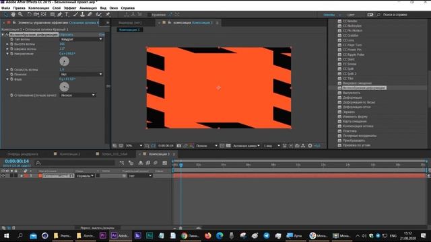Select the Pen tool

click(x=60, y=15)
